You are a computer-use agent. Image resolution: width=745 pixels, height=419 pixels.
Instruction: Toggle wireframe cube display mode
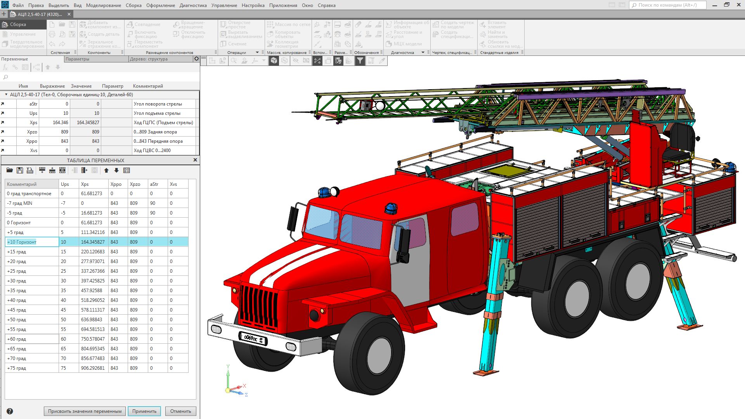284,61
